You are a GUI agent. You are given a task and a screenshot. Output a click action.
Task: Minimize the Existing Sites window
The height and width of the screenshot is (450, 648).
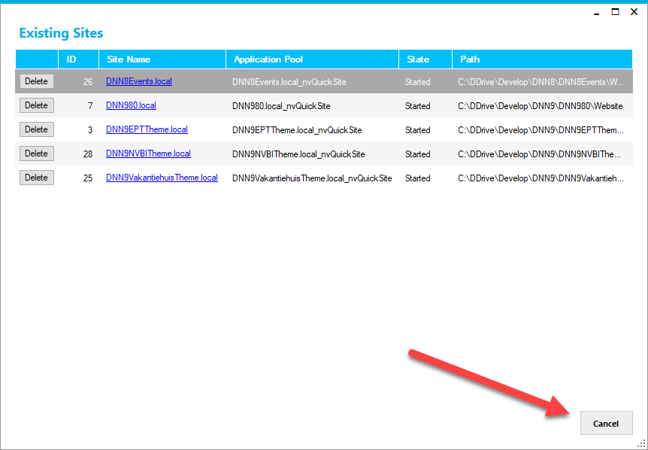[x=596, y=12]
